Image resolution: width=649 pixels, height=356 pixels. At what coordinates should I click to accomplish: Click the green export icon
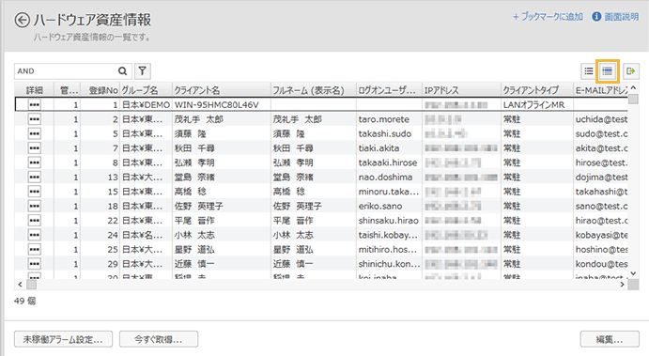[x=631, y=71]
